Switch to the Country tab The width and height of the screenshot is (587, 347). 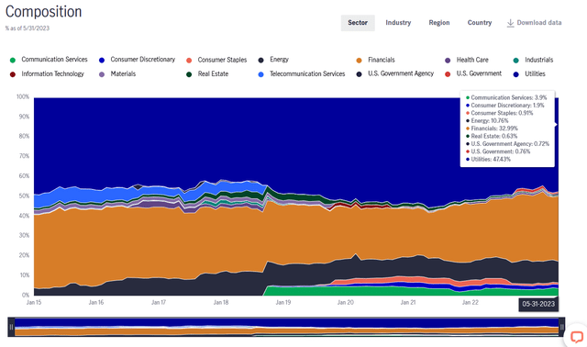pyautogui.click(x=479, y=23)
